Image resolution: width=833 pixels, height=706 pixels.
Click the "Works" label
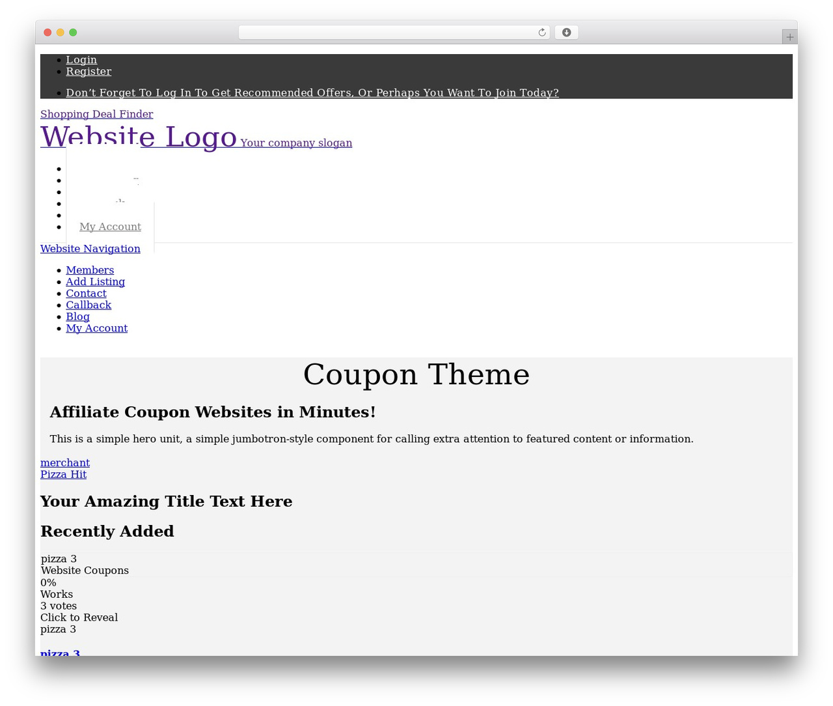tap(57, 595)
